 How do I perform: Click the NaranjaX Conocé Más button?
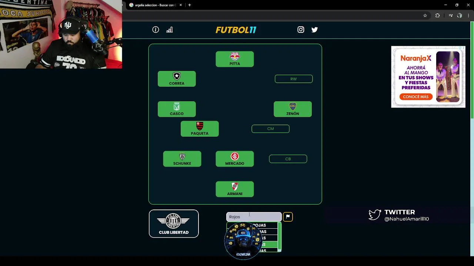pos(415,97)
